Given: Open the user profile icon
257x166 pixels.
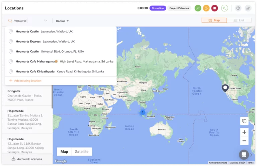Looking at the screenshot, I should pyautogui.click(x=225, y=8).
